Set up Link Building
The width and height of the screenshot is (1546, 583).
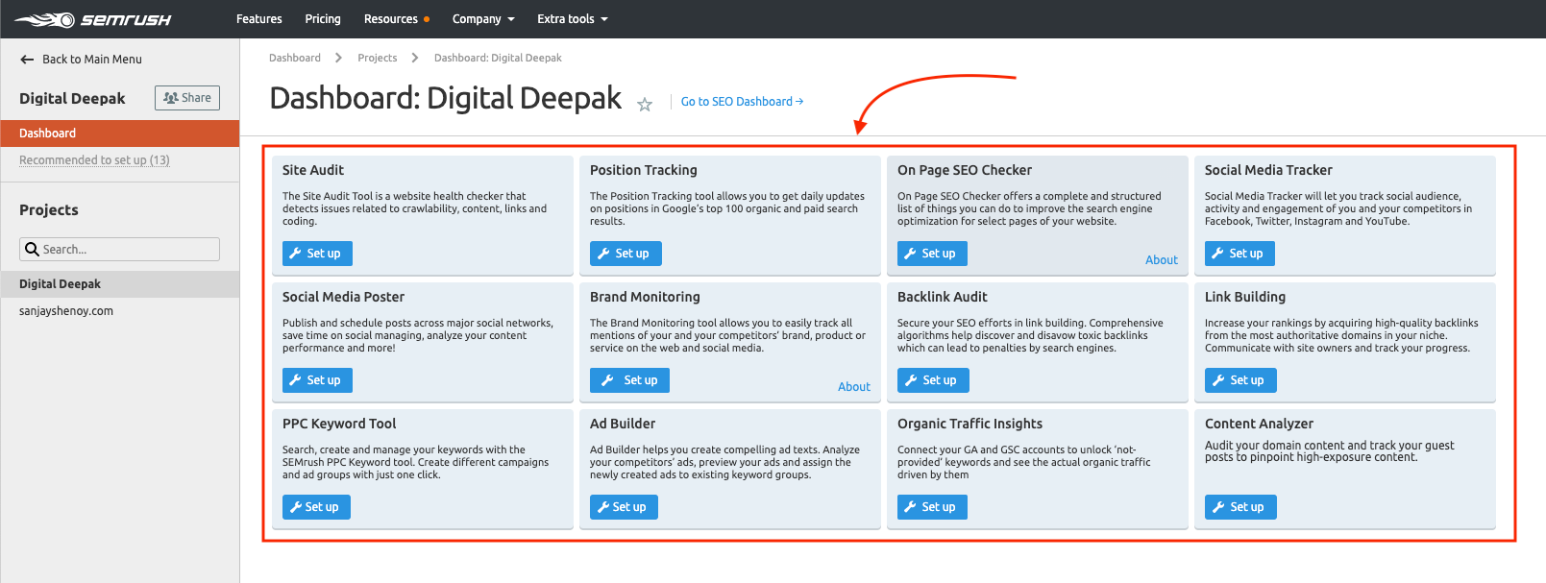tap(1240, 380)
